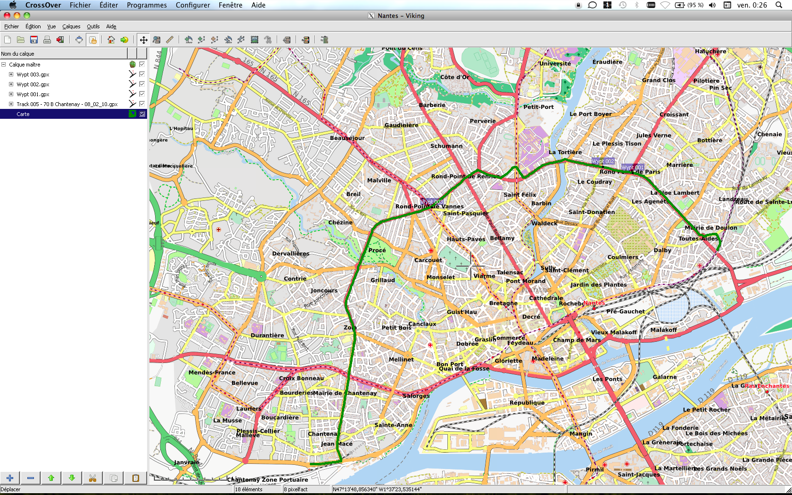The height and width of the screenshot is (495, 792).
Task: Select the Pan tool in the toolbar
Action: click(x=143, y=40)
